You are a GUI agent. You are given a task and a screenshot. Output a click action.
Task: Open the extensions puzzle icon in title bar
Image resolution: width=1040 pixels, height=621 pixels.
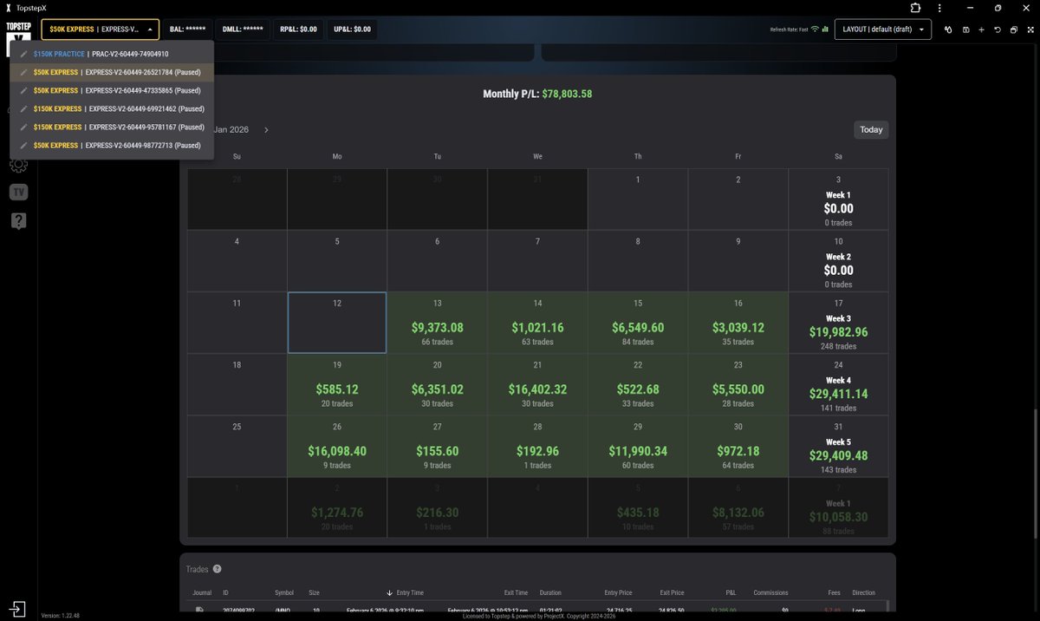click(x=916, y=8)
